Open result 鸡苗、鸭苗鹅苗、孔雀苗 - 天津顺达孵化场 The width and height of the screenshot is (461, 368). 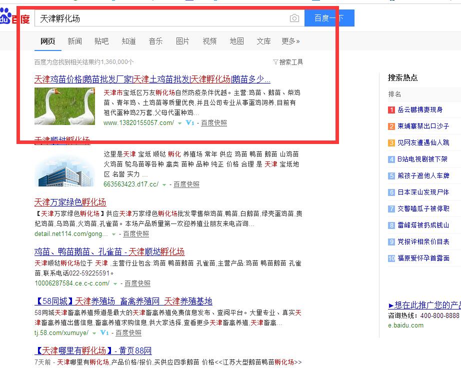[x=109, y=252]
